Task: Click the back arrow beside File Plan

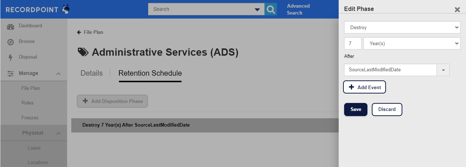Action: tap(79, 32)
